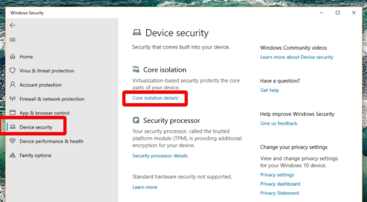The height and width of the screenshot is (202, 367).
Task: Select Firewall & network protection
Action: (x=52, y=99)
